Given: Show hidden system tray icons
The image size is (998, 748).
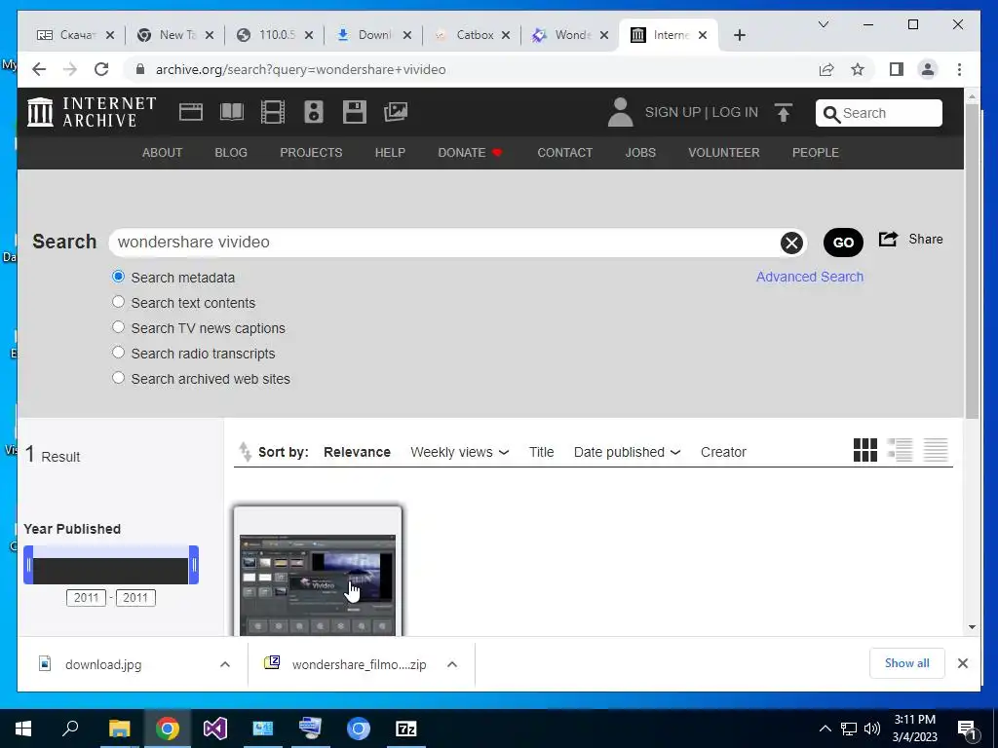Looking at the screenshot, I should tap(825, 729).
